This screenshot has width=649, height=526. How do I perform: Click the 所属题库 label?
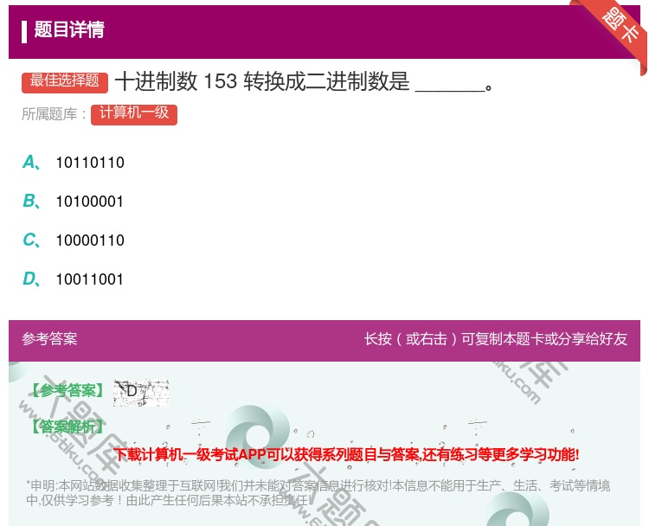click(54, 114)
